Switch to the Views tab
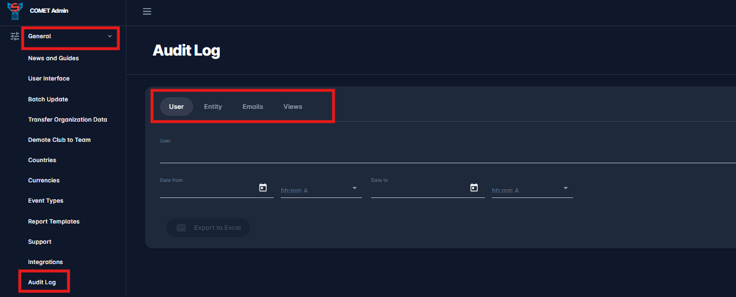Screen dimensions: 736x297 pos(293,107)
